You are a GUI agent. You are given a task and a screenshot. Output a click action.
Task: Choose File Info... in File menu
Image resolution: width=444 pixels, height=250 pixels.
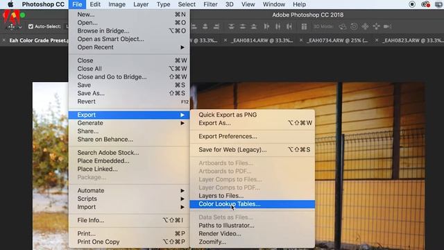[129, 220]
